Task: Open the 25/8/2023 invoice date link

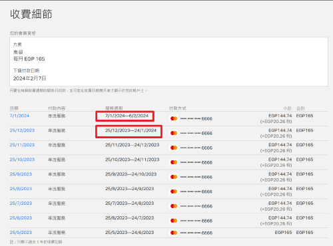Action: [21, 189]
